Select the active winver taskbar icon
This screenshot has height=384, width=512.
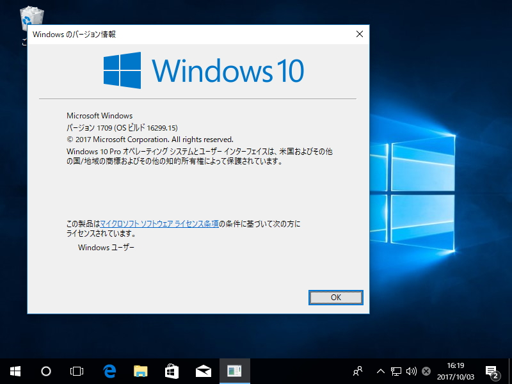(234, 371)
